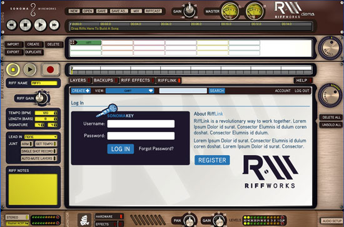Expand the View dropdown in RiffLink
This screenshot has width=344, height=227.
(129, 91)
